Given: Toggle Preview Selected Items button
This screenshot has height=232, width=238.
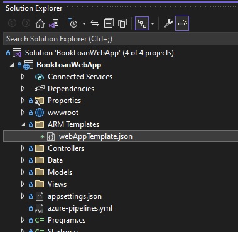Looking at the screenshot, I should tap(182, 23).
